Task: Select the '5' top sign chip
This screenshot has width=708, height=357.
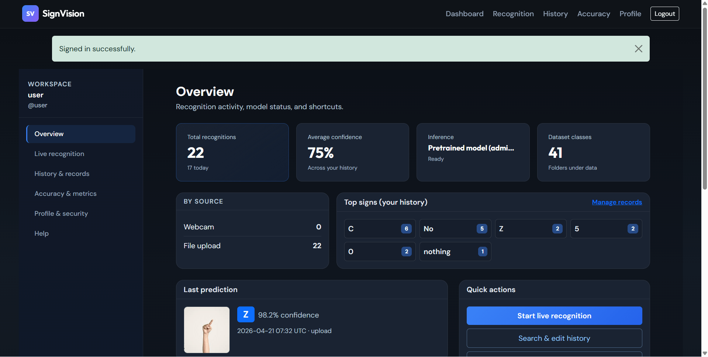Action: pos(606,229)
